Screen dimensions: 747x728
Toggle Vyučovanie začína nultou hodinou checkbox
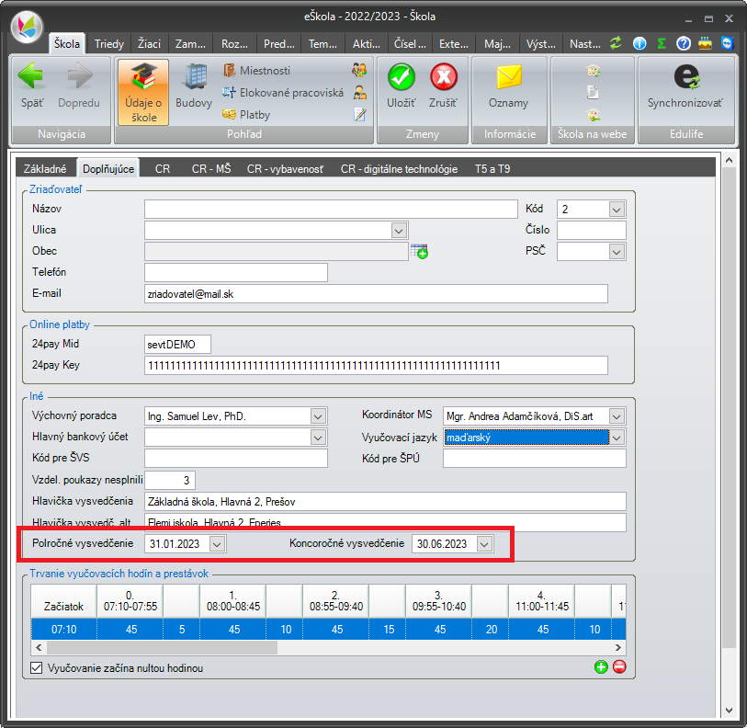click(x=36, y=668)
